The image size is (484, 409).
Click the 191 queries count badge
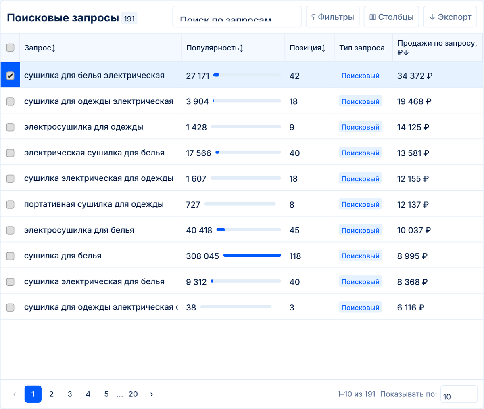coord(129,18)
